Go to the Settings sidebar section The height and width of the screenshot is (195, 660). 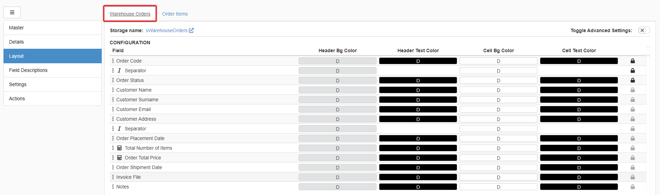(18, 84)
